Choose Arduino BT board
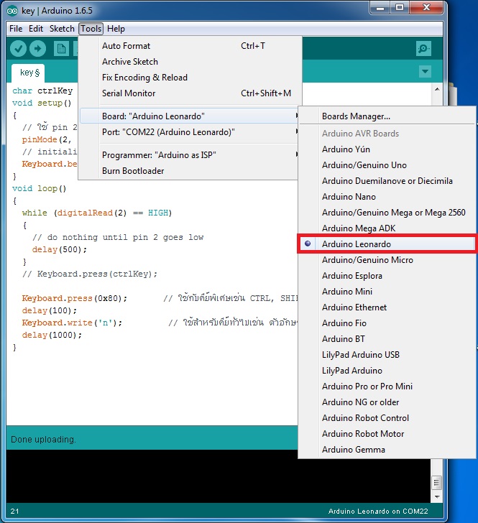 (387, 339)
